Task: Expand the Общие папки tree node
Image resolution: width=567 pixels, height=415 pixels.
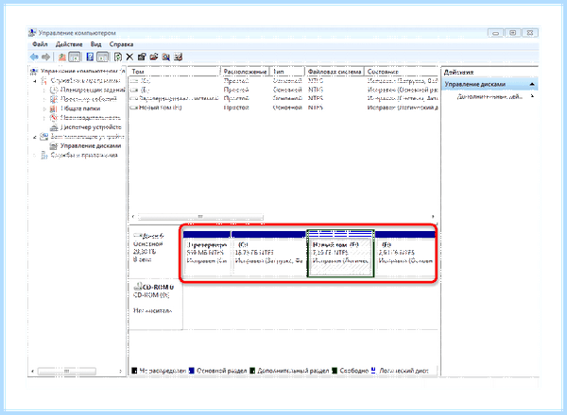Action: tap(44, 108)
